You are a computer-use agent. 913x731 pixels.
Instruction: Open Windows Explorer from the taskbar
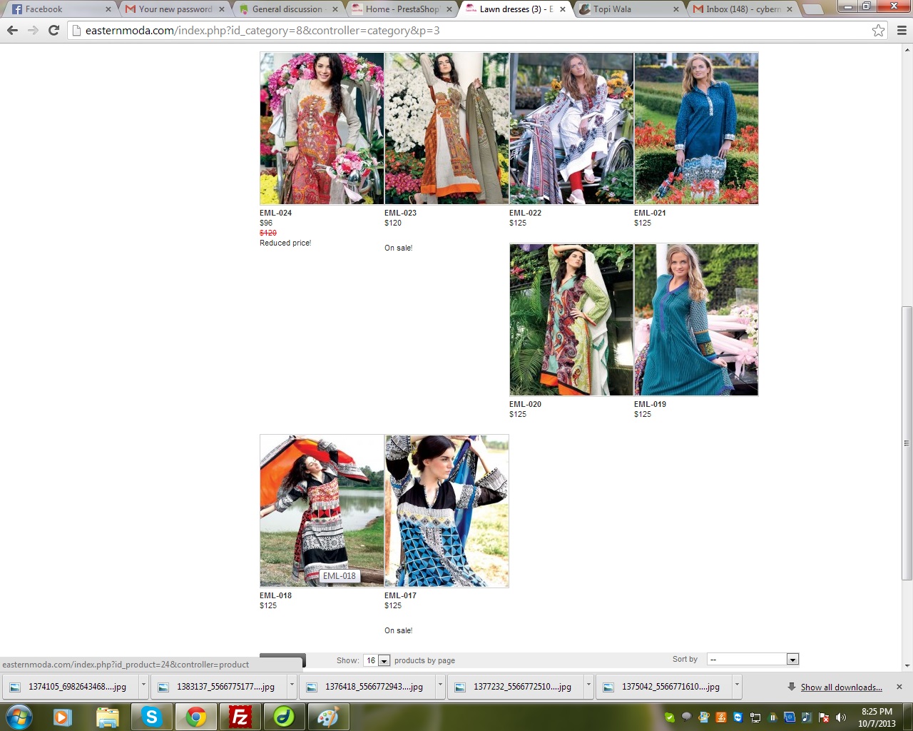click(x=107, y=717)
